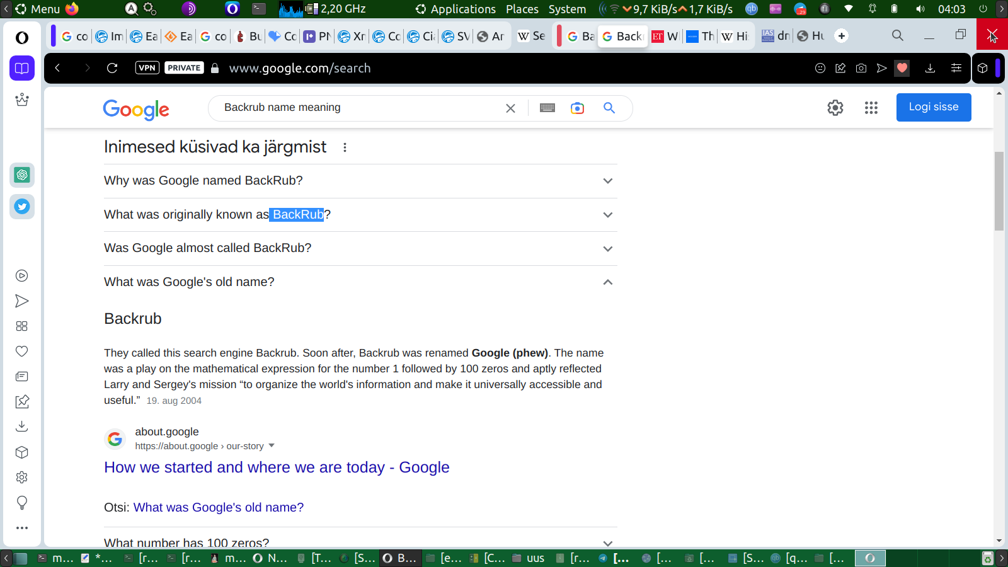Open the four-squares grid icon in sidebar
1008x567 pixels.
pos(22,326)
